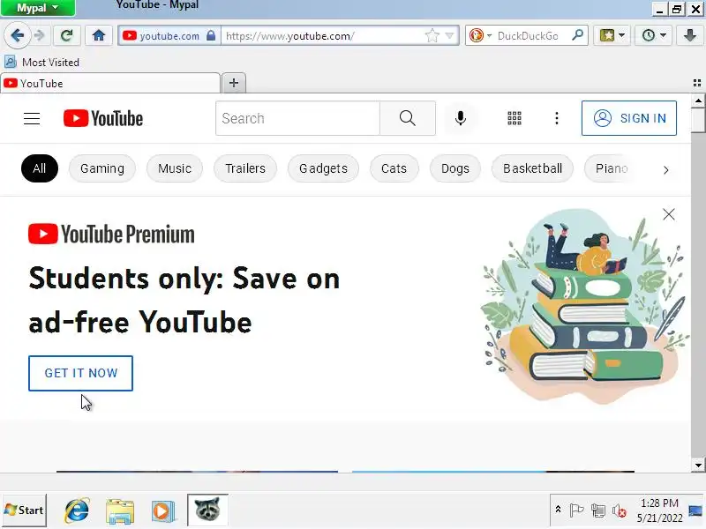Click the show desktop icon

pyautogui.click(x=696, y=510)
